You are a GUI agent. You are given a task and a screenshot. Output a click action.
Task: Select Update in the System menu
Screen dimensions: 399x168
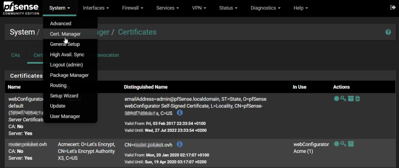coord(70,106)
